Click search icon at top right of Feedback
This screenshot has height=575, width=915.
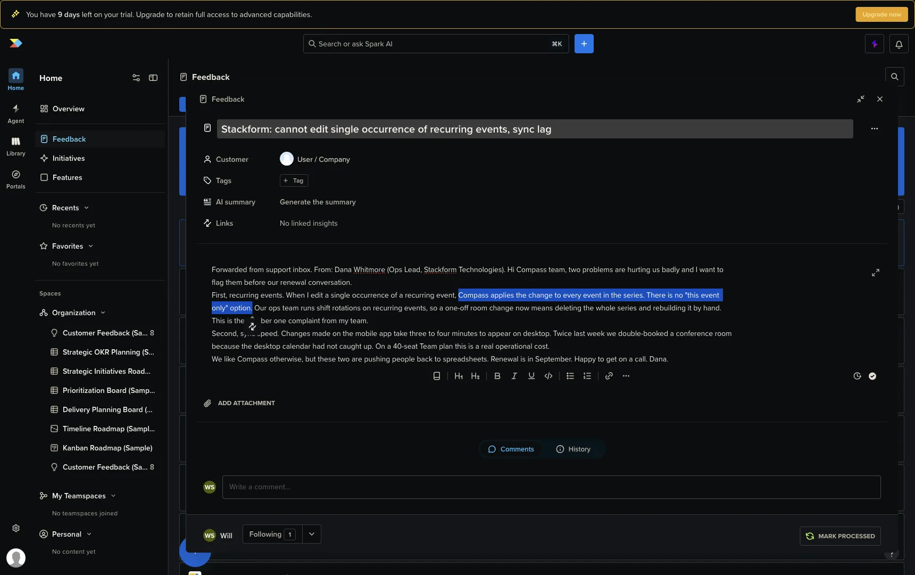tap(894, 77)
